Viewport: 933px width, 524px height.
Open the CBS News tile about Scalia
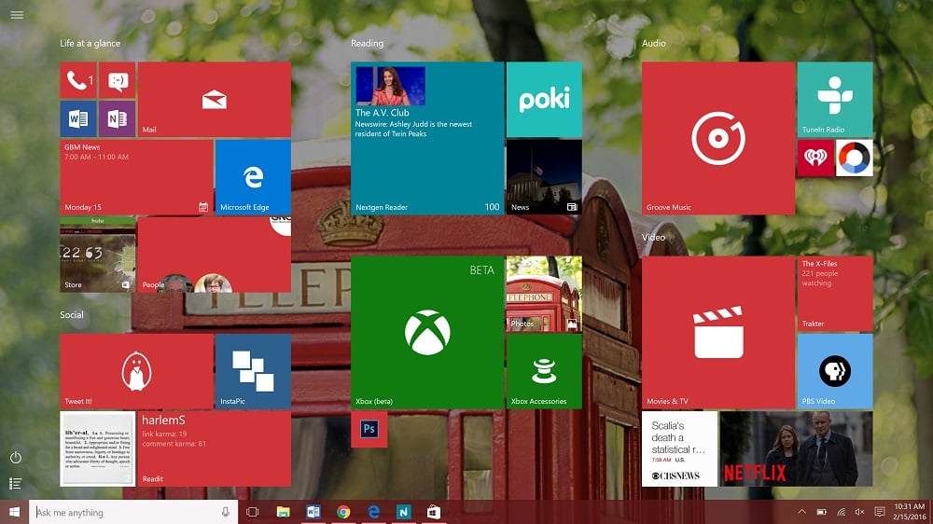(x=679, y=448)
